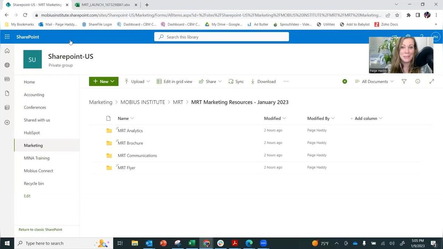Expand the hidden bookmarks overflow chevron

click(x=436, y=24)
